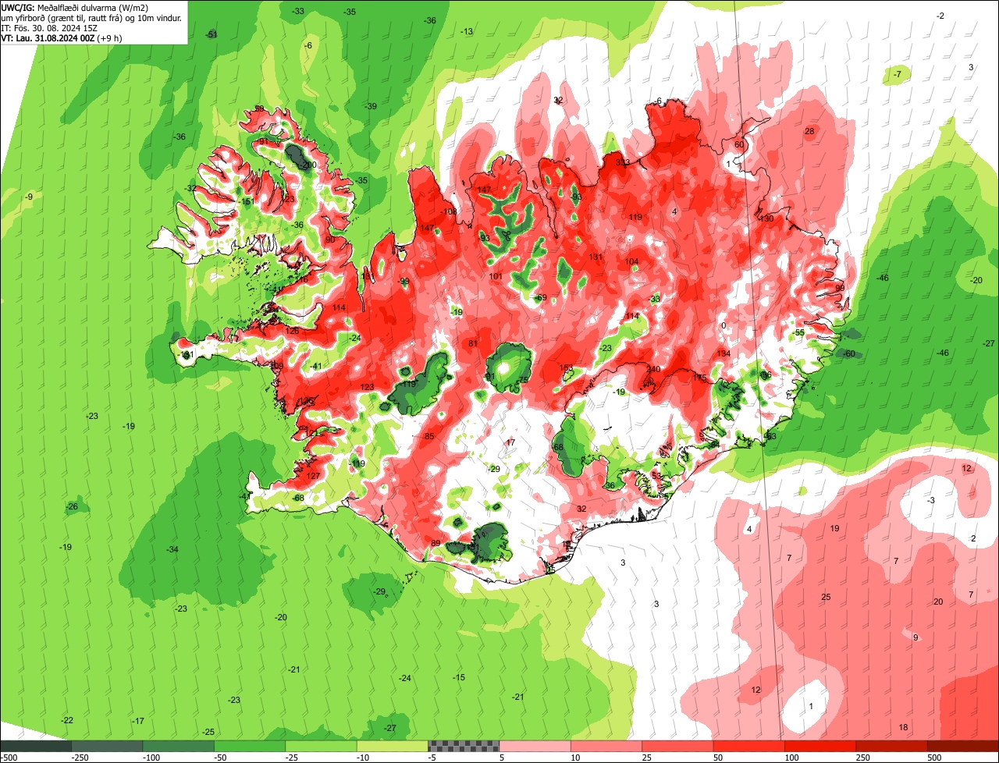
Task: Click the map value '126' on the west coast
Action: 292,331
